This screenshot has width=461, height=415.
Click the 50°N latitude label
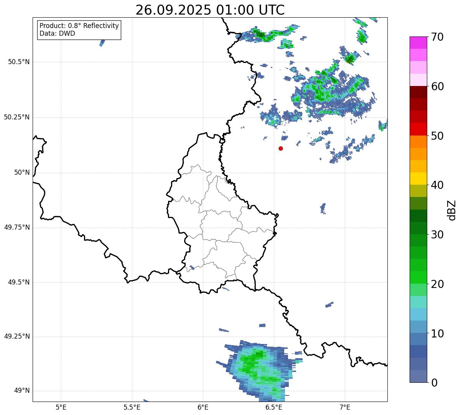[22, 173]
